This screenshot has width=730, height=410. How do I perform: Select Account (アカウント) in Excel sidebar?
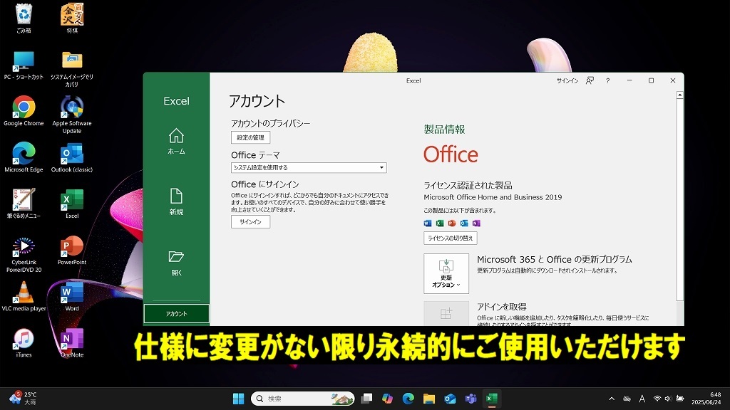(177, 314)
